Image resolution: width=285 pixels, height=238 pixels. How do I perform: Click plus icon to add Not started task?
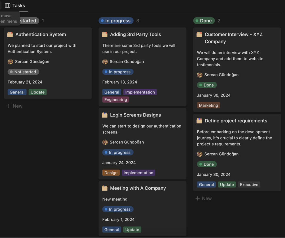[8, 106]
